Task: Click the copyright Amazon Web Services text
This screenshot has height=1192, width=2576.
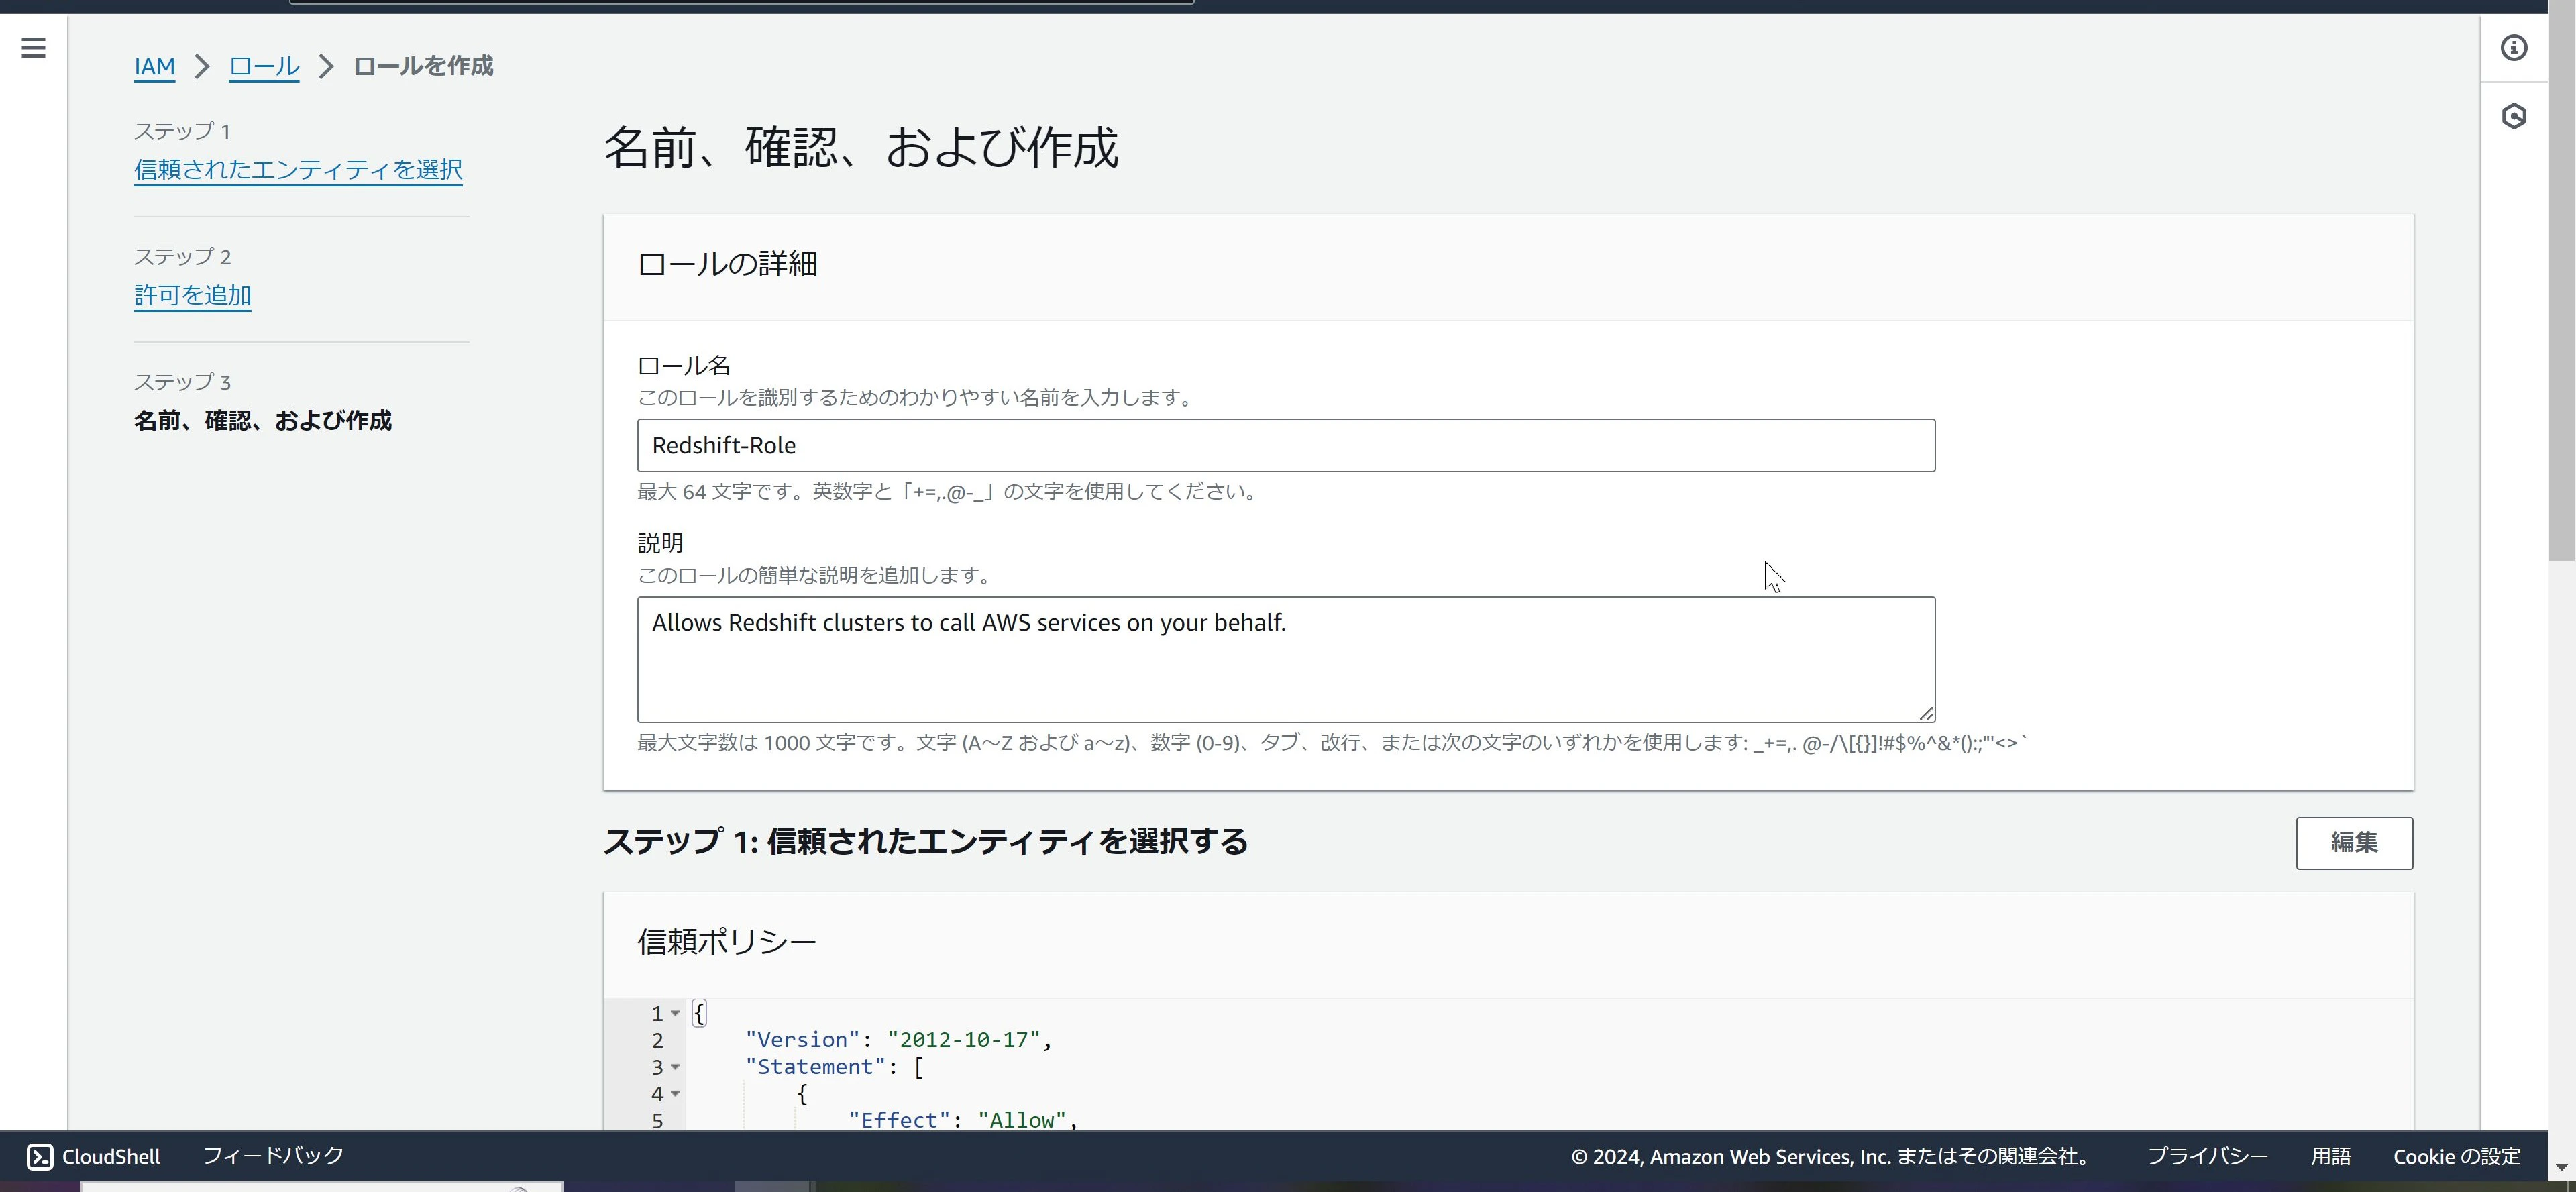Action: point(1832,1156)
